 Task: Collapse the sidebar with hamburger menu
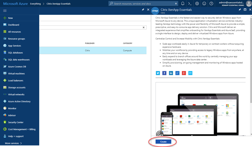pos(5,10)
